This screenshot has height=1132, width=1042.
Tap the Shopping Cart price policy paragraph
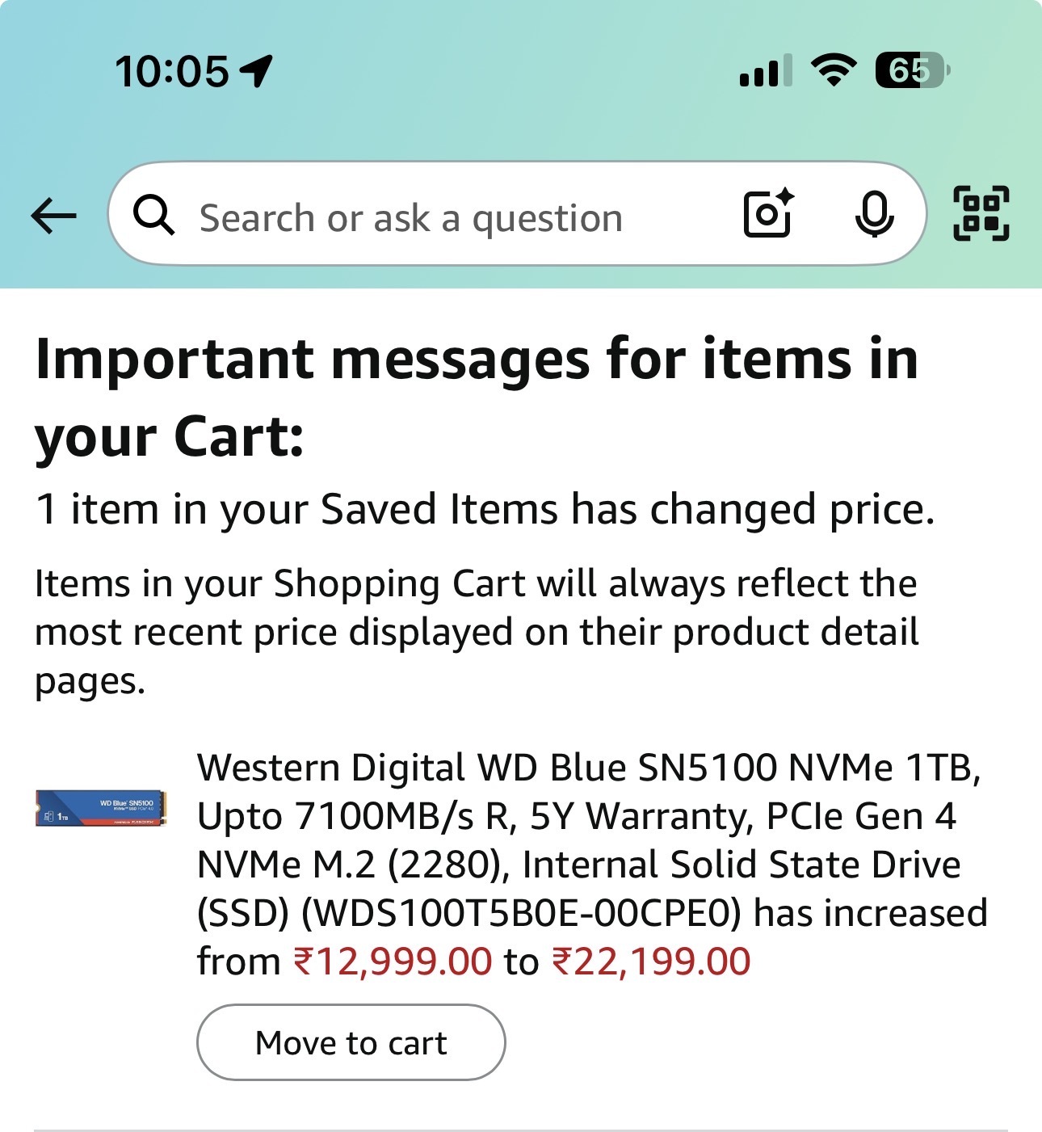(x=477, y=632)
